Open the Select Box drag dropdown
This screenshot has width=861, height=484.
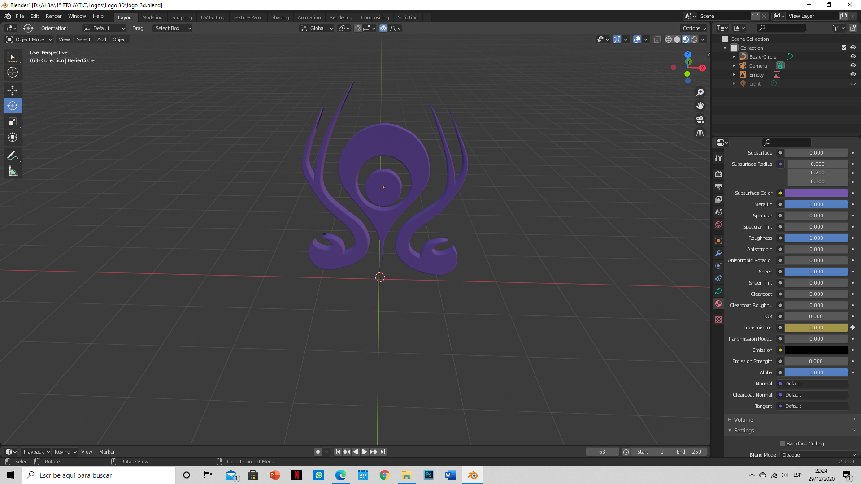pos(173,28)
